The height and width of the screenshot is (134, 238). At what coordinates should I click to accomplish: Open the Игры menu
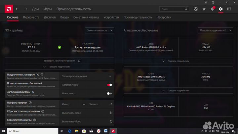point(47,9)
